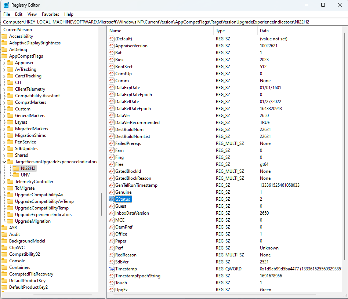Click the icon beside DestBuildNum value
Image resolution: width=348 pixels, height=299 pixels.
point(112,129)
